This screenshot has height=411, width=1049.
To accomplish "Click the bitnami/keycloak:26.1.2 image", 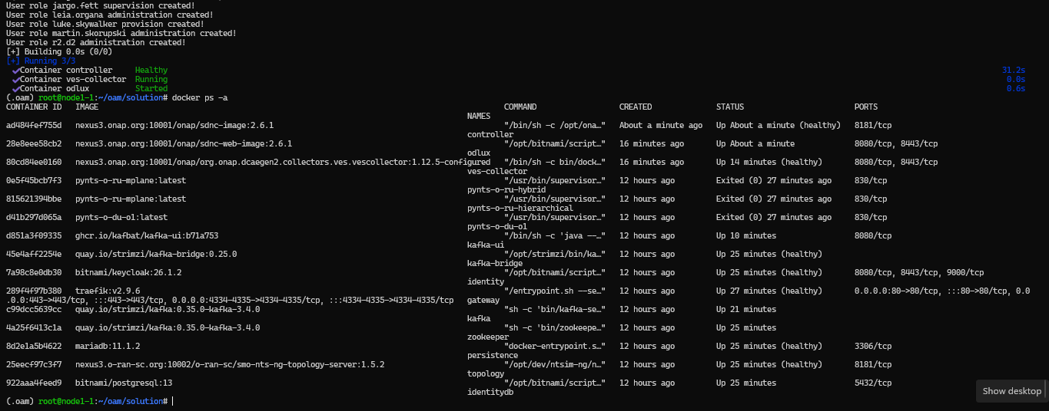I will pos(128,272).
